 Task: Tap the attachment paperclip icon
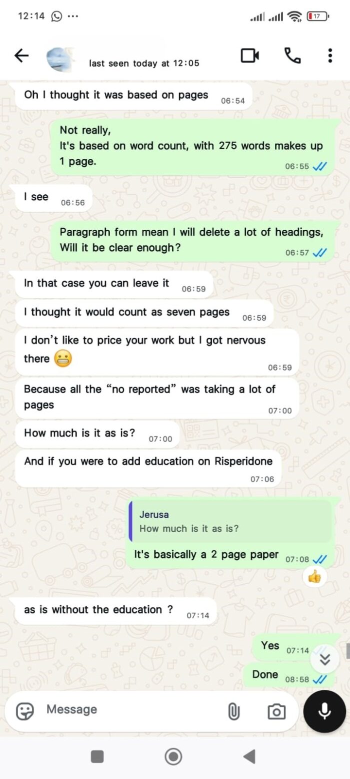(233, 711)
